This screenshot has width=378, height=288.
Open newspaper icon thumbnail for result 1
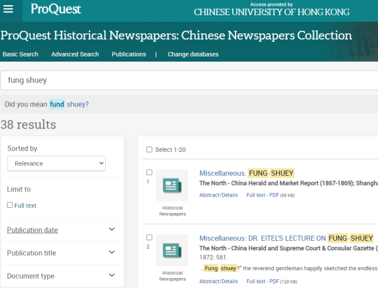click(x=172, y=185)
